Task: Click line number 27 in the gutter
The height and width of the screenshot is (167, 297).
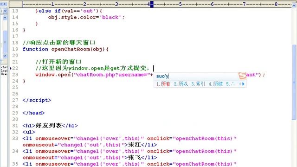Action: (15, 100)
